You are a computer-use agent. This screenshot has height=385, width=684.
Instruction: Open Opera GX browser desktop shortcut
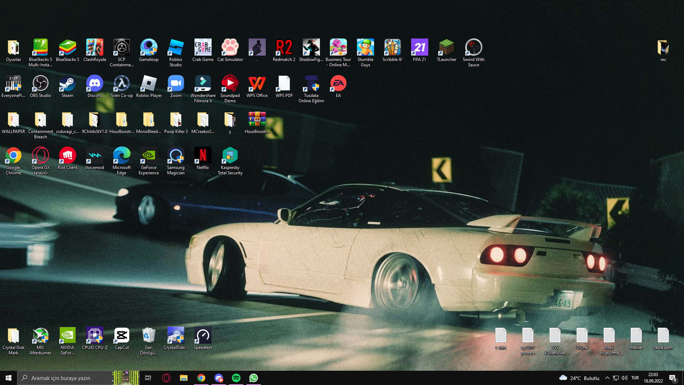point(40,161)
